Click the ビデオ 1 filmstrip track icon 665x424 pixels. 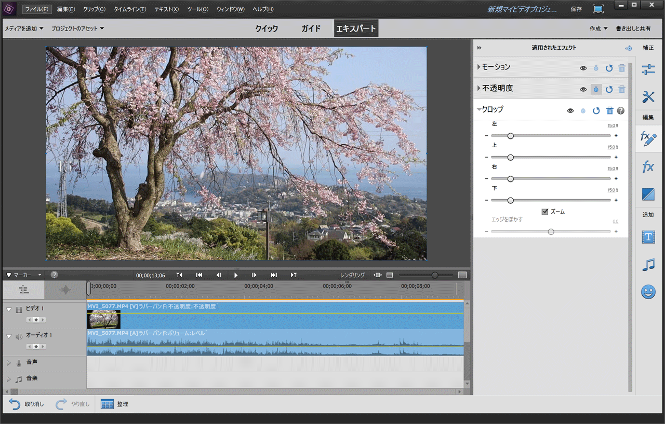(x=19, y=309)
